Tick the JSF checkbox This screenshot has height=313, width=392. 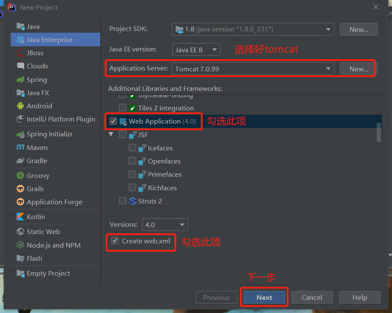click(x=122, y=134)
